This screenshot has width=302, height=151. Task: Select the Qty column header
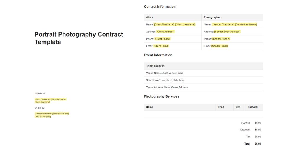coord(238,107)
